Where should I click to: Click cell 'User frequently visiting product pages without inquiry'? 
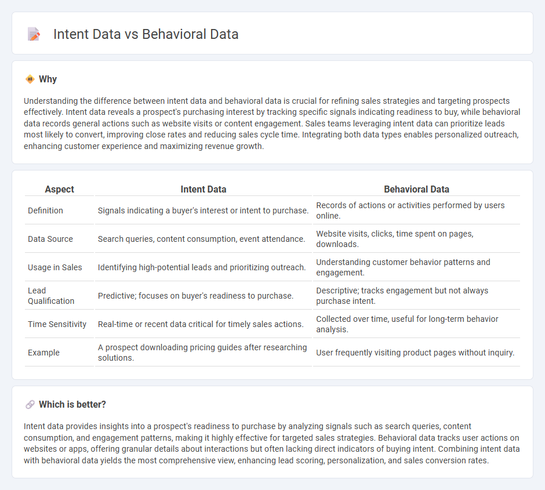pos(416,353)
